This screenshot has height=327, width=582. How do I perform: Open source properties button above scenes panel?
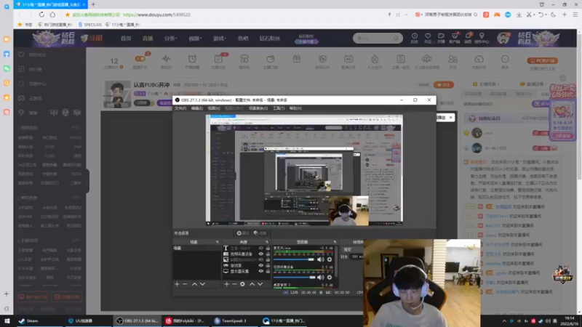[243, 233]
